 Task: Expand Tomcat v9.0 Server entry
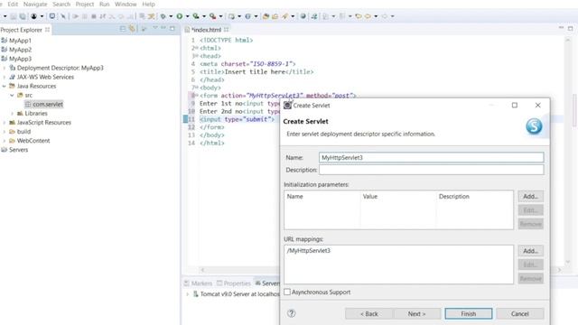click(x=187, y=294)
